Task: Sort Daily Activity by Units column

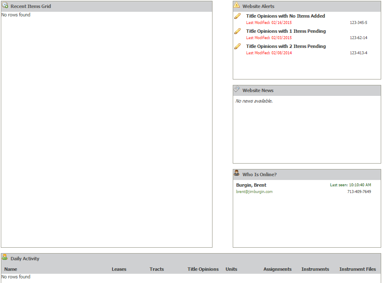Action: click(x=231, y=269)
